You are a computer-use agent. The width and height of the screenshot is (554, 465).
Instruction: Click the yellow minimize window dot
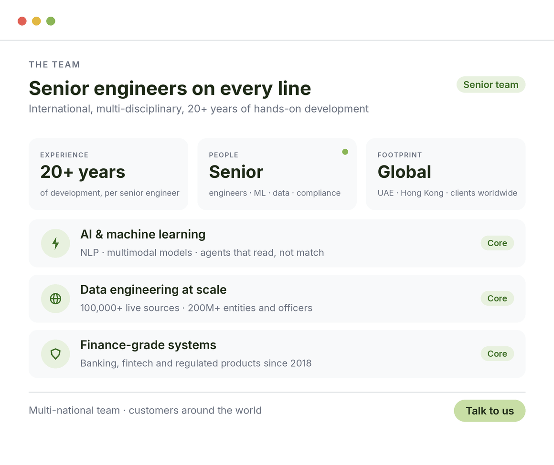coord(36,21)
